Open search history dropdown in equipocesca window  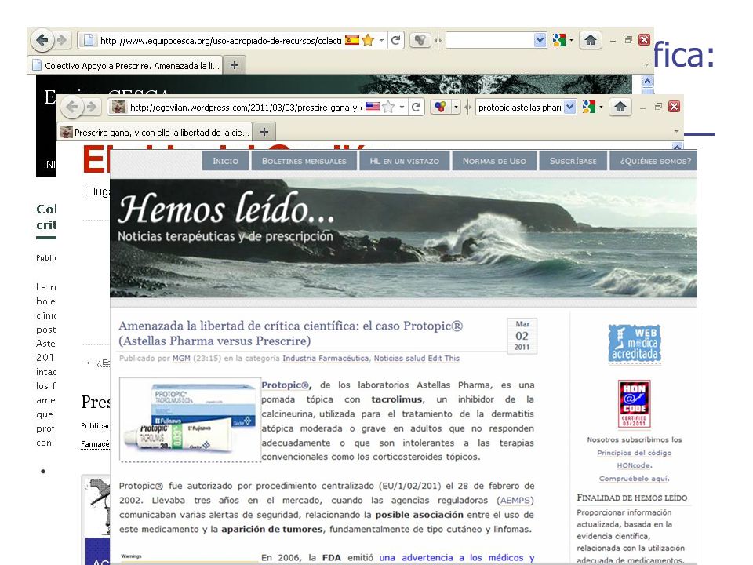pos(540,40)
